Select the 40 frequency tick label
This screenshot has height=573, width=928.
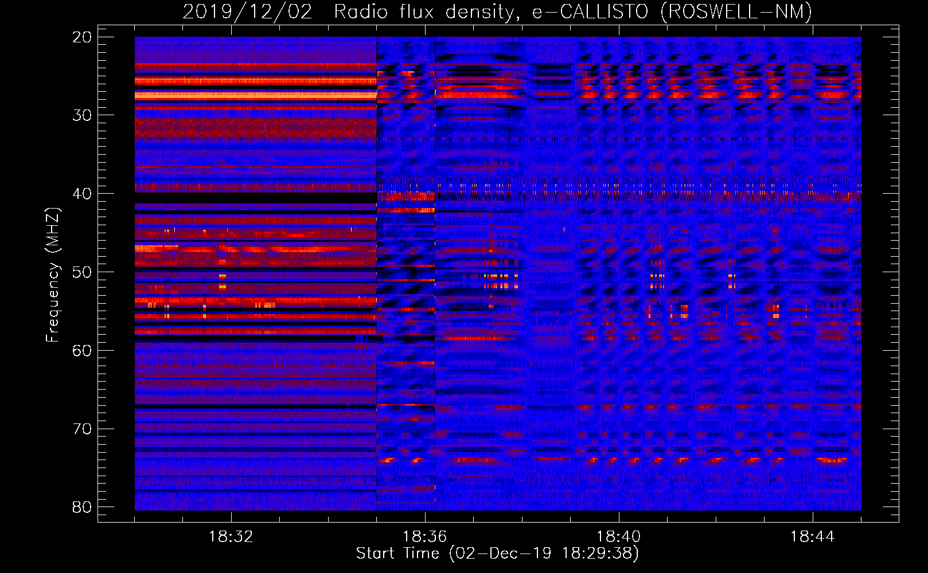[x=83, y=194]
